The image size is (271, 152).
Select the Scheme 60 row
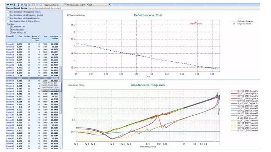[32, 138]
